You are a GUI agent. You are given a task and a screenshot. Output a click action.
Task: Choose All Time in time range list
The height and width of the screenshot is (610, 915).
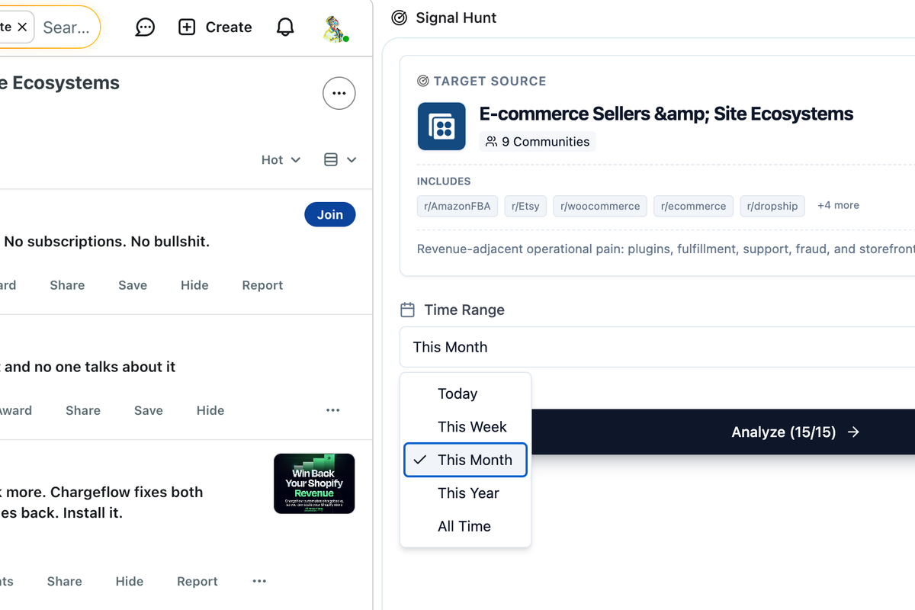[465, 526]
